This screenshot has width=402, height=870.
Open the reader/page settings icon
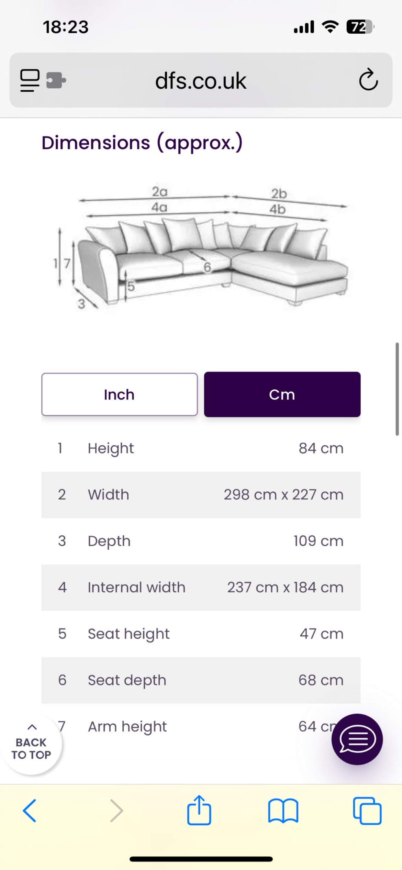click(30, 80)
